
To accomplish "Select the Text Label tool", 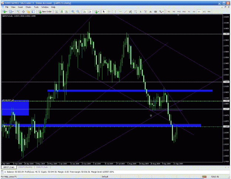I will pyautogui.click(x=146, y=11).
